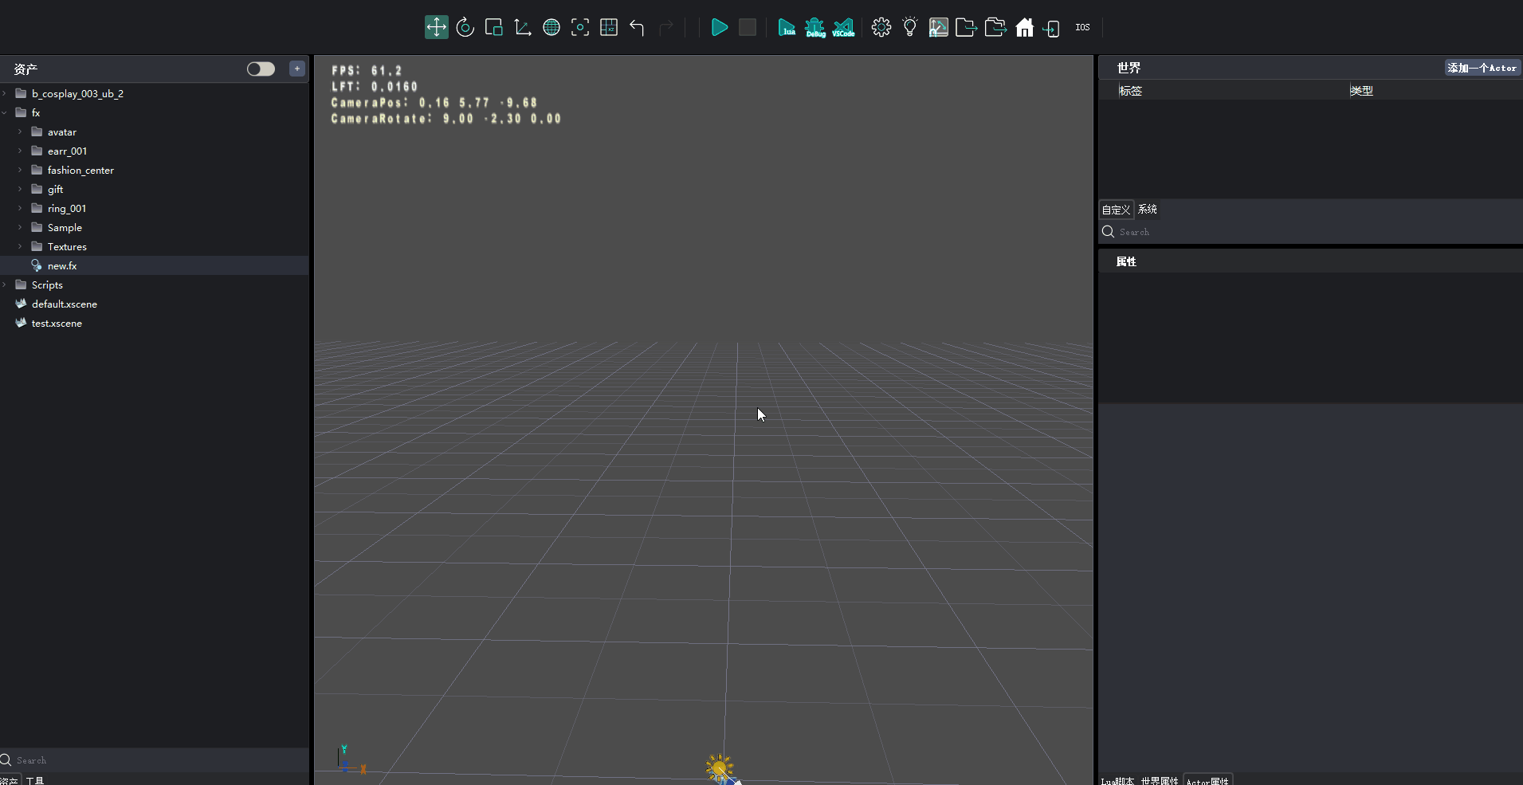Viewport: 1523px width, 785px height.
Task: Click the 世界 panel title
Action: point(1129,68)
